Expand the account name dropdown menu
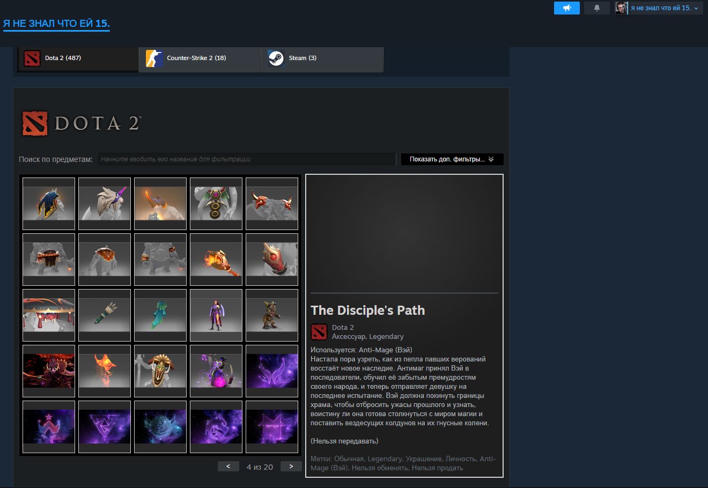This screenshot has width=708, height=488. pyautogui.click(x=665, y=8)
